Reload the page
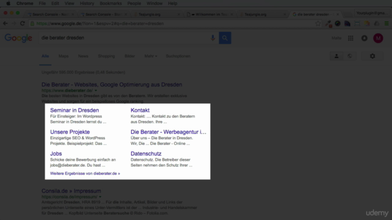392x220 pixels. [x=23, y=23]
